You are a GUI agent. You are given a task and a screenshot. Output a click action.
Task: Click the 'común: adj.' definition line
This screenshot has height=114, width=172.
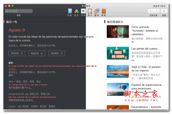pyautogui.click(x=32, y=106)
